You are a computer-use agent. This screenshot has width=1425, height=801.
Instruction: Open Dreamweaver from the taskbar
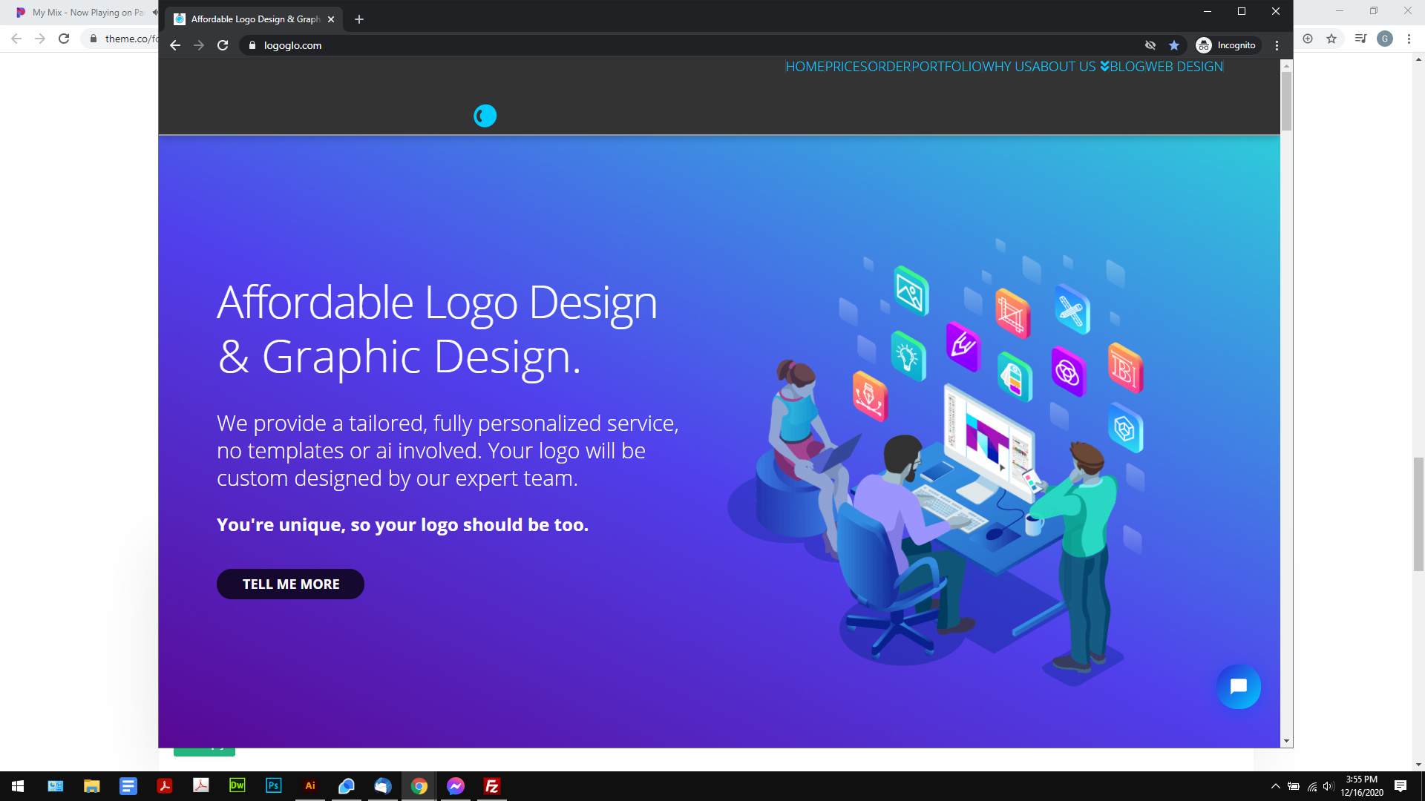pyautogui.click(x=237, y=785)
